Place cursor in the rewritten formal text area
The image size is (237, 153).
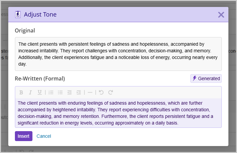[x=118, y=113]
